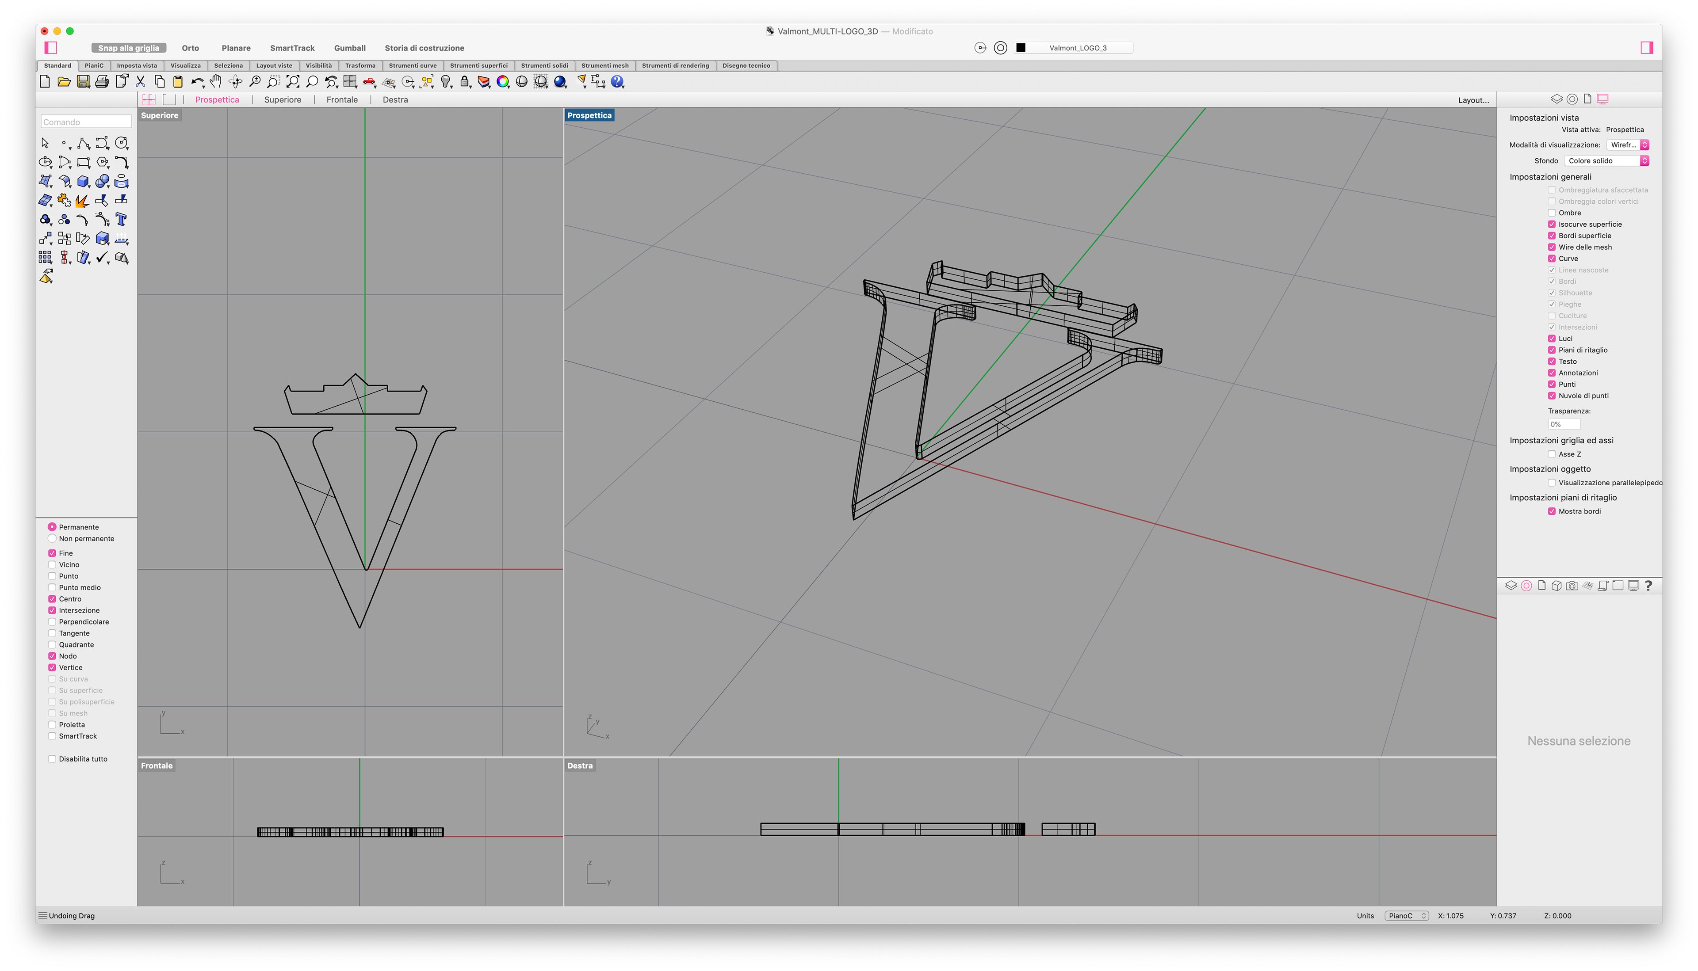Open the PianoC units dropdown
Image resolution: width=1698 pixels, height=971 pixels.
(1406, 916)
